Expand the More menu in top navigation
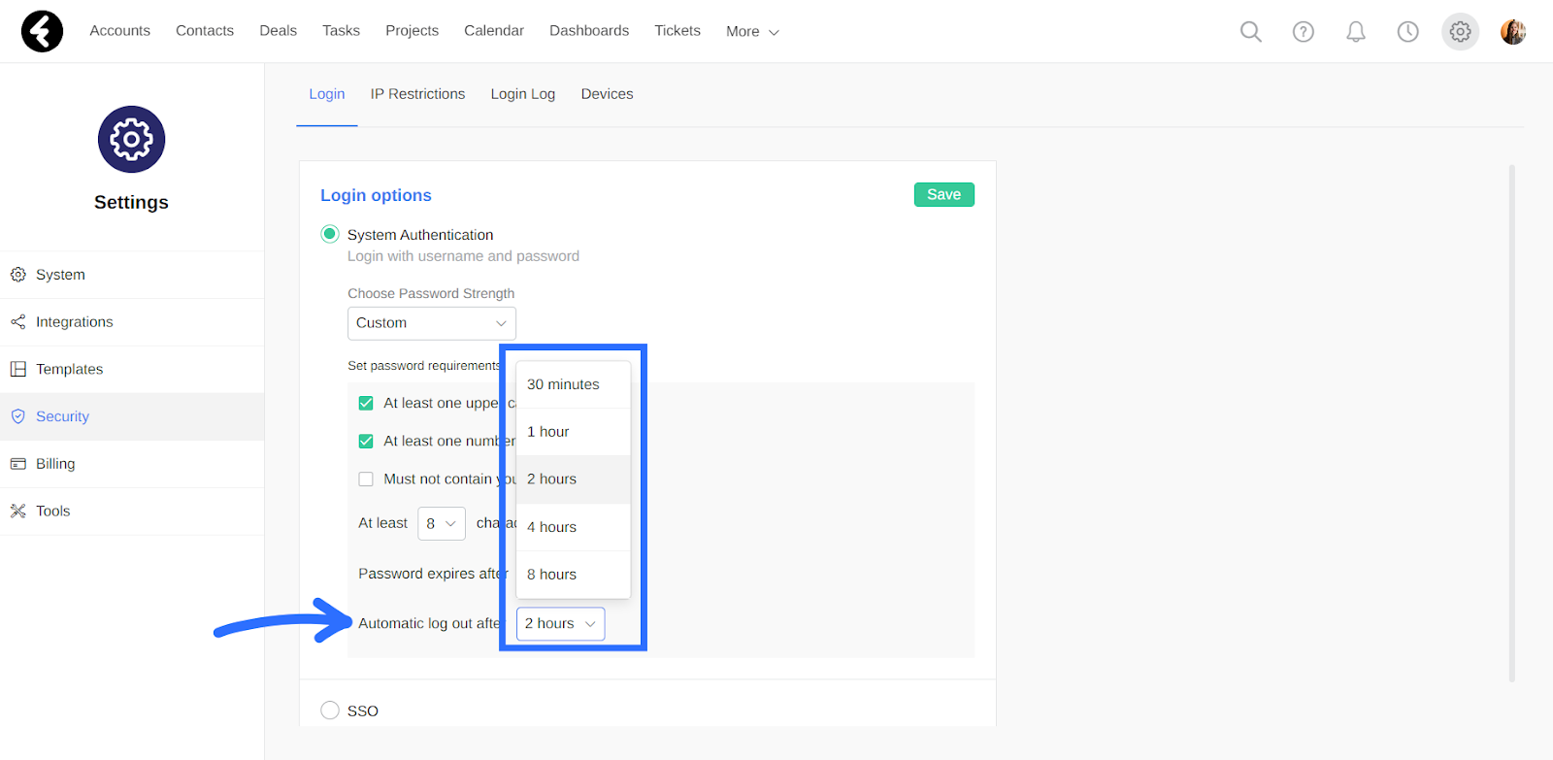 [x=752, y=31]
